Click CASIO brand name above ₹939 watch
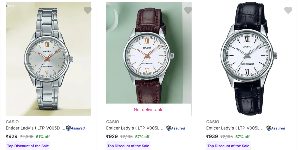The width and height of the screenshot is (300, 150). (x=213, y=122)
